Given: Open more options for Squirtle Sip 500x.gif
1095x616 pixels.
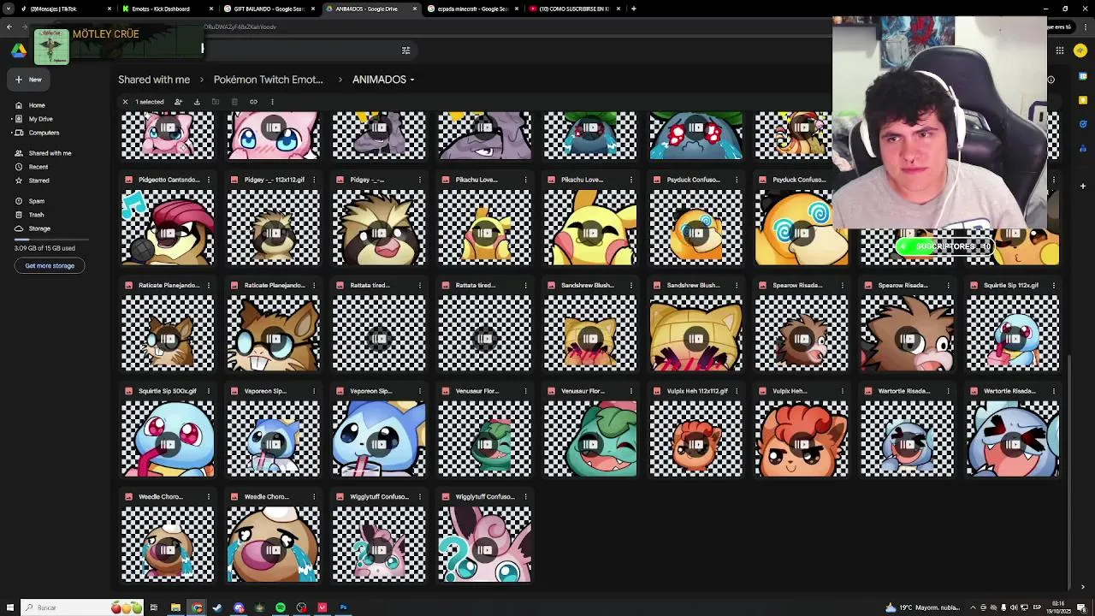Looking at the screenshot, I should click(x=208, y=391).
